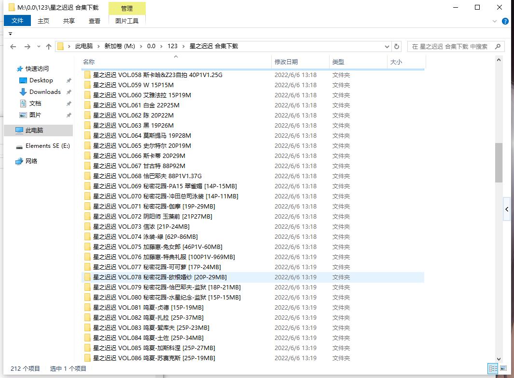
Task: Select folder icon of VOL.065 史尔特尔
Action: tap(87, 146)
